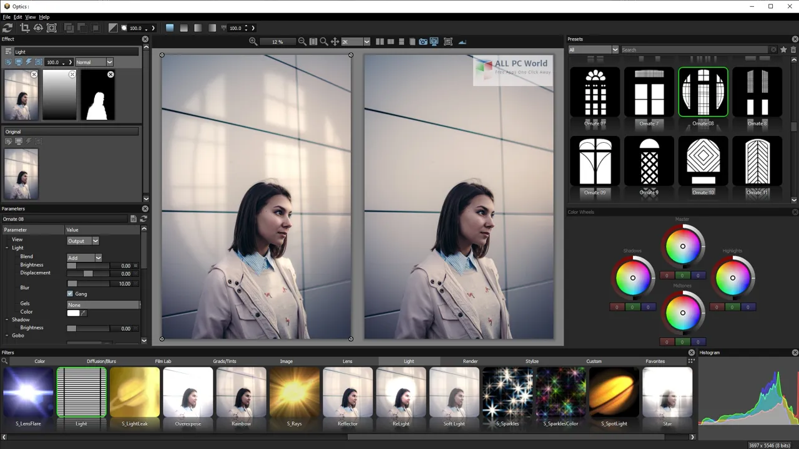Click the reset parameters icon in the Parameters panel
Viewport: 799px width, 449px height.
[x=143, y=219]
